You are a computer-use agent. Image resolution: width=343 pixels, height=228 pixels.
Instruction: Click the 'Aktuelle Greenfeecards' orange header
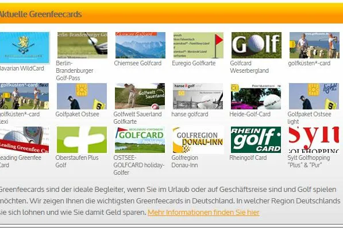click(x=171, y=14)
